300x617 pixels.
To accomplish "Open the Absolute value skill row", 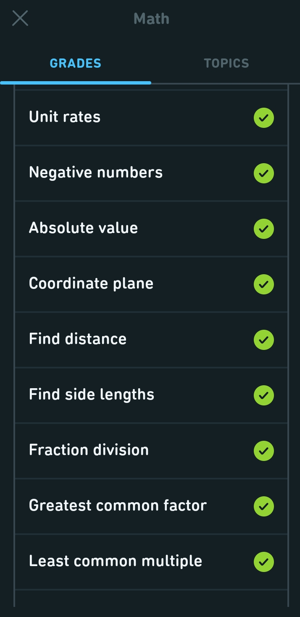I will tap(126, 228).
